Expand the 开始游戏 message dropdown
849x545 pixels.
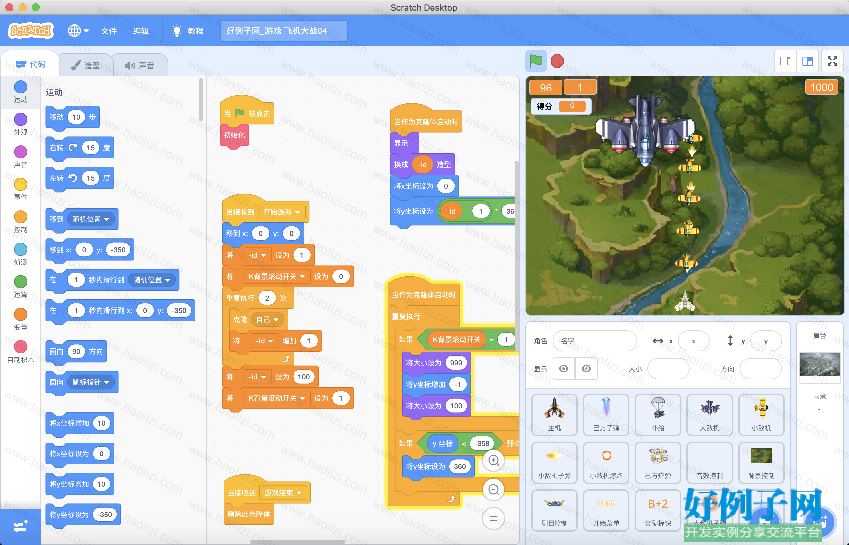pyautogui.click(x=282, y=212)
